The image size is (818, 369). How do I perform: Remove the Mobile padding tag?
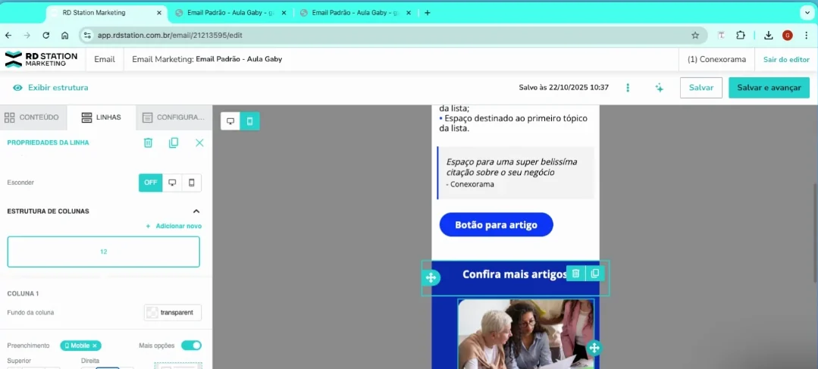tap(95, 346)
